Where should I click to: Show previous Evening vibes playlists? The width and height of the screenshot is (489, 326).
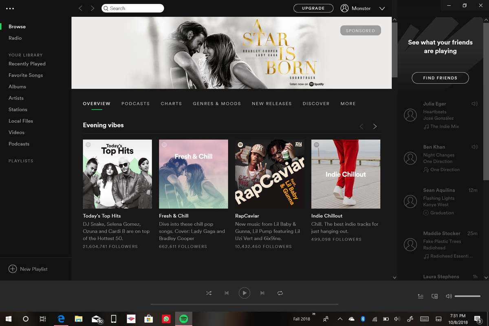pyautogui.click(x=361, y=126)
